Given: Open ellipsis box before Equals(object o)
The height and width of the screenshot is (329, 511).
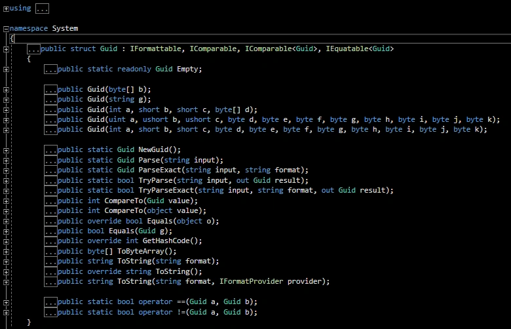Looking at the screenshot, I should click(x=50, y=221).
